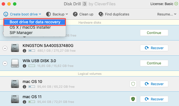Click Continue for Wilk USB DISK 3.0
The image size is (179, 106).
pyautogui.click(x=154, y=63)
